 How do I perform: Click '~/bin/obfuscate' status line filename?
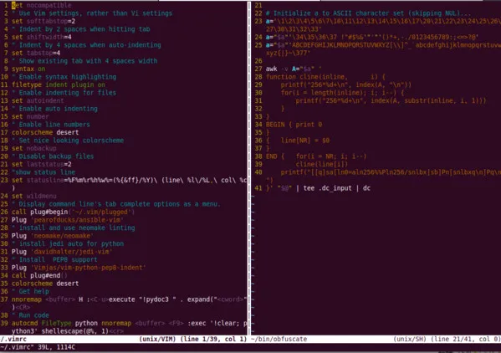pyautogui.click(x=279, y=339)
